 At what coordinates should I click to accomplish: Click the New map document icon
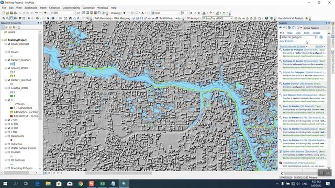[4, 13]
